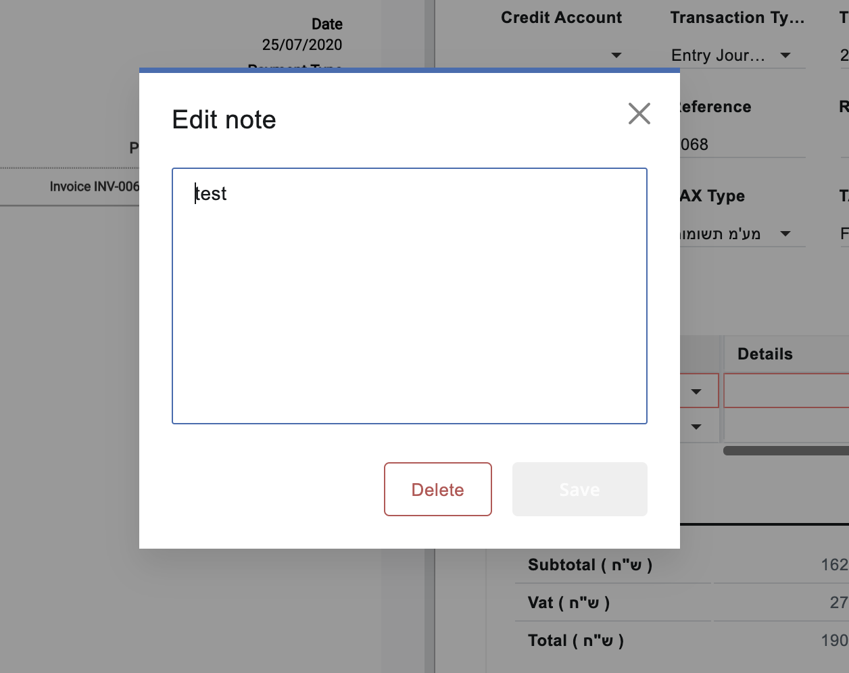Open the Credit Account dropdown

(616, 55)
